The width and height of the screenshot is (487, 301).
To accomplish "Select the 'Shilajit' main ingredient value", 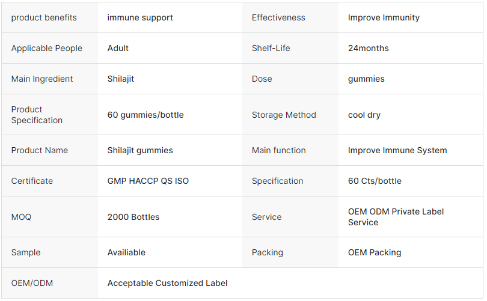I will coord(121,79).
